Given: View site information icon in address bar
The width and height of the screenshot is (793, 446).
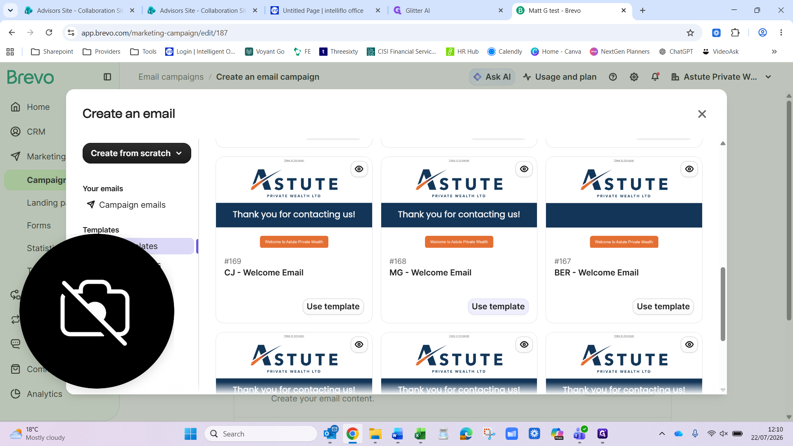Looking at the screenshot, I should (71, 33).
